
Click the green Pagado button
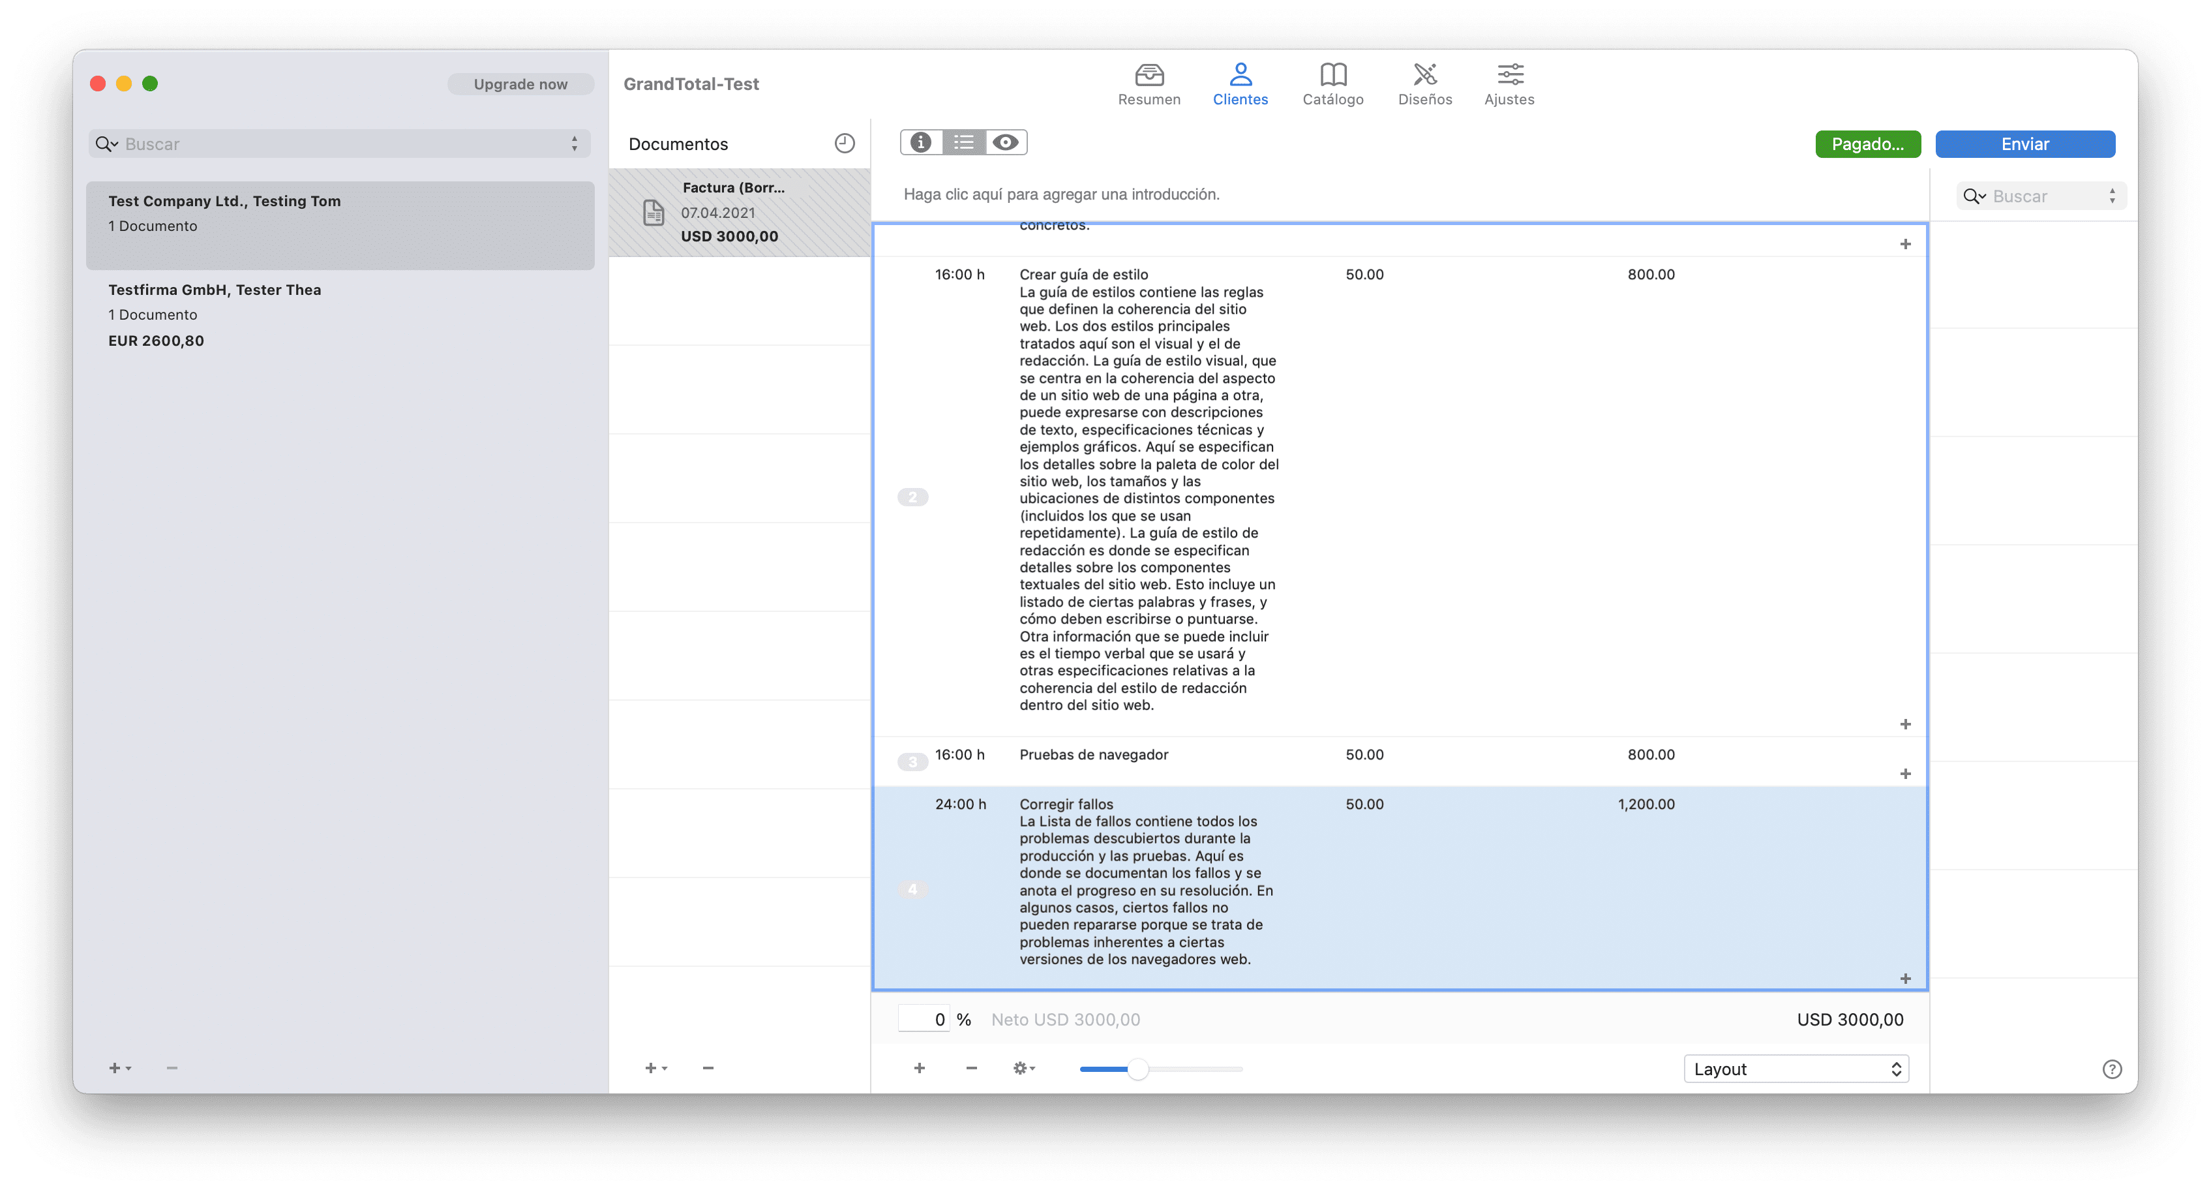point(1867,144)
